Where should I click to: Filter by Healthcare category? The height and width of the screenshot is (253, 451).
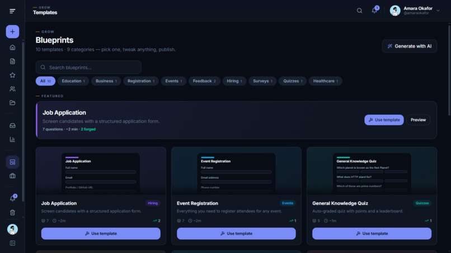pos(325,81)
